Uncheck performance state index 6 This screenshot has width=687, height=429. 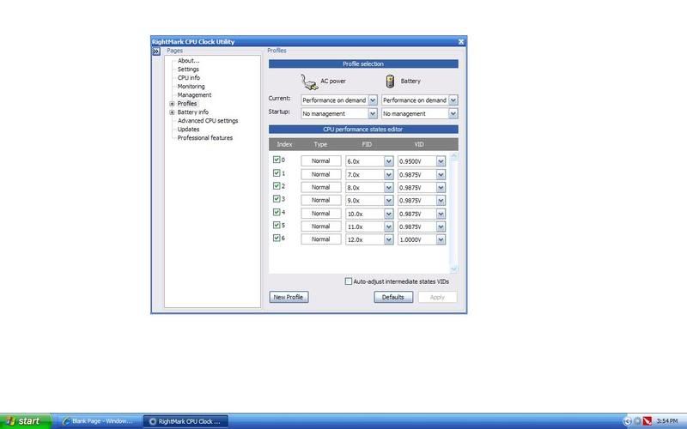[277, 238]
